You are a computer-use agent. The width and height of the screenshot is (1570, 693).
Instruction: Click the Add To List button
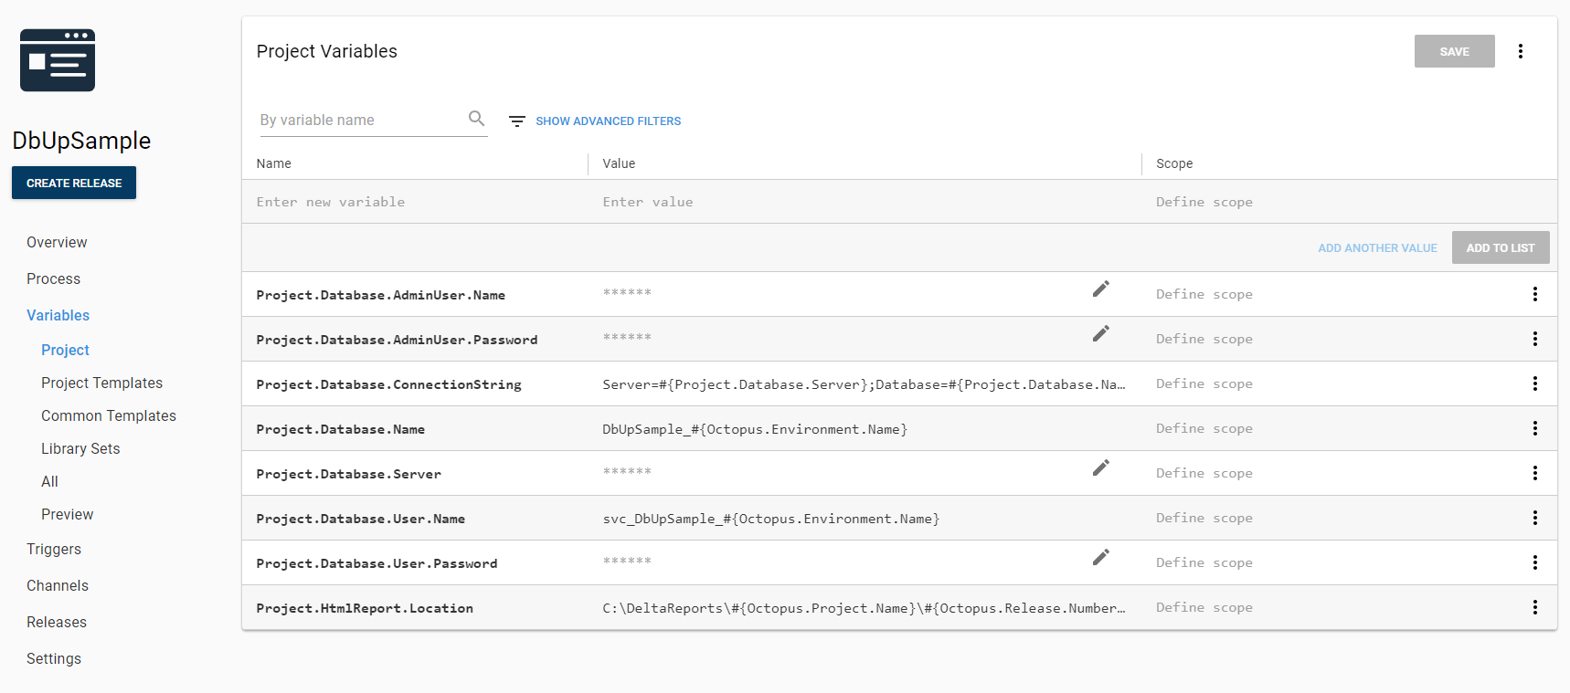[1500, 247]
